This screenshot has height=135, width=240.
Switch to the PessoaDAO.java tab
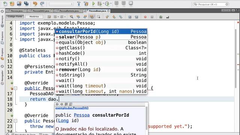pyautogui.click(x=40, y=11)
